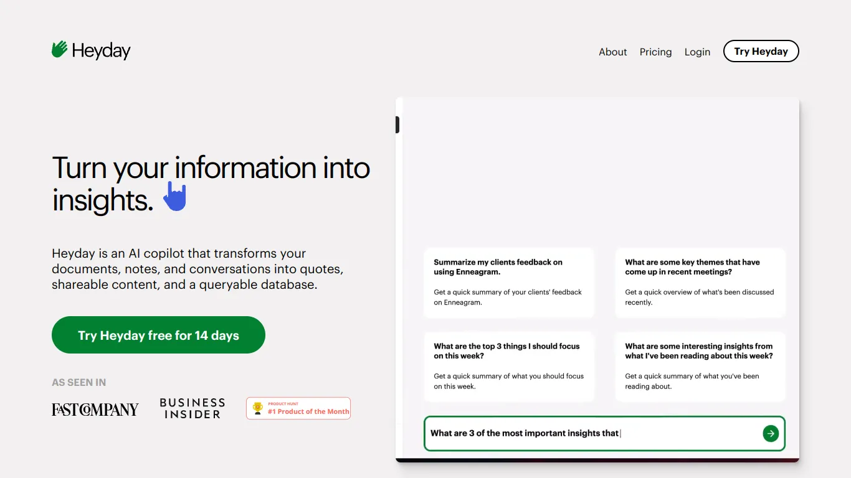
Task: Select the key themes in recent meetings card
Action: click(x=700, y=282)
